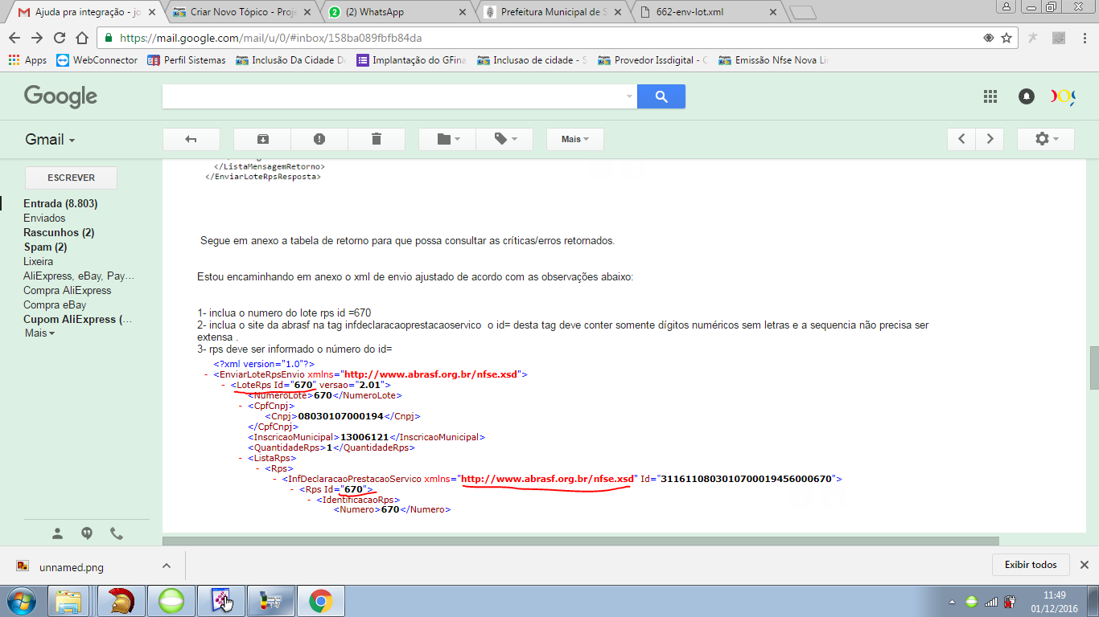This screenshot has width=1099, height=617.
Task: Open the Implantação do GFina bookmark
Action: pos(413,60)
